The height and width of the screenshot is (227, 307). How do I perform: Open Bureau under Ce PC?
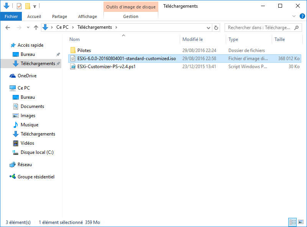point(28,97)
